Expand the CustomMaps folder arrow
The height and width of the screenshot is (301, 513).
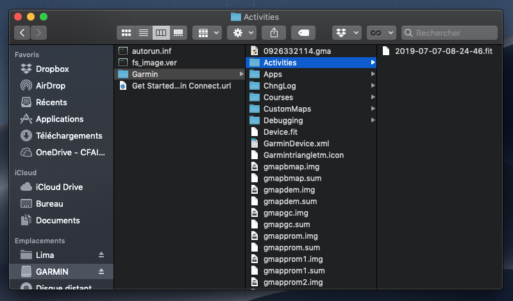373,108
